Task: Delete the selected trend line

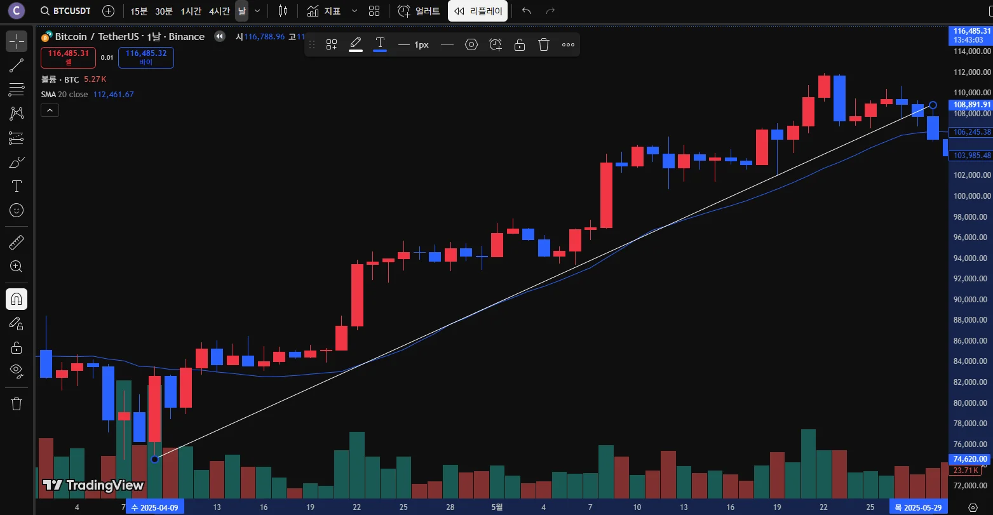Action: click(544, 44)
